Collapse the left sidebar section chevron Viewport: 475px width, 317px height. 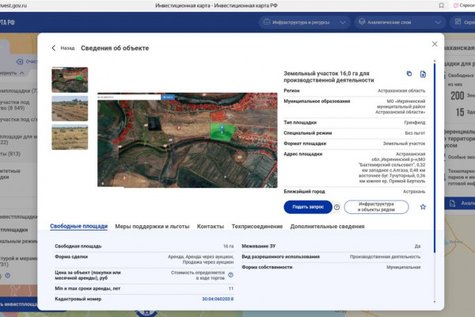coord(22,73)
